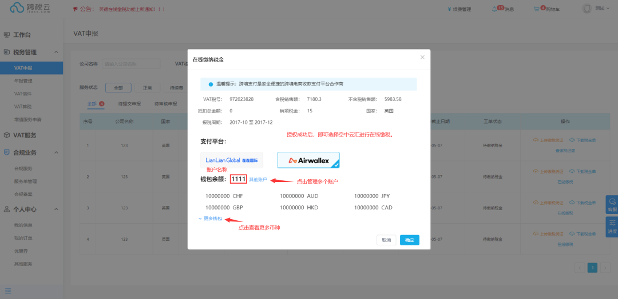Open the 购物车 shopping cart
The image size is (618, 299).
coord(546,9)
